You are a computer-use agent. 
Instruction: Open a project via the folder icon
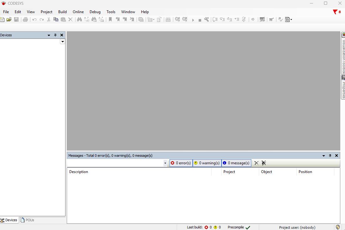coord(9,19)
